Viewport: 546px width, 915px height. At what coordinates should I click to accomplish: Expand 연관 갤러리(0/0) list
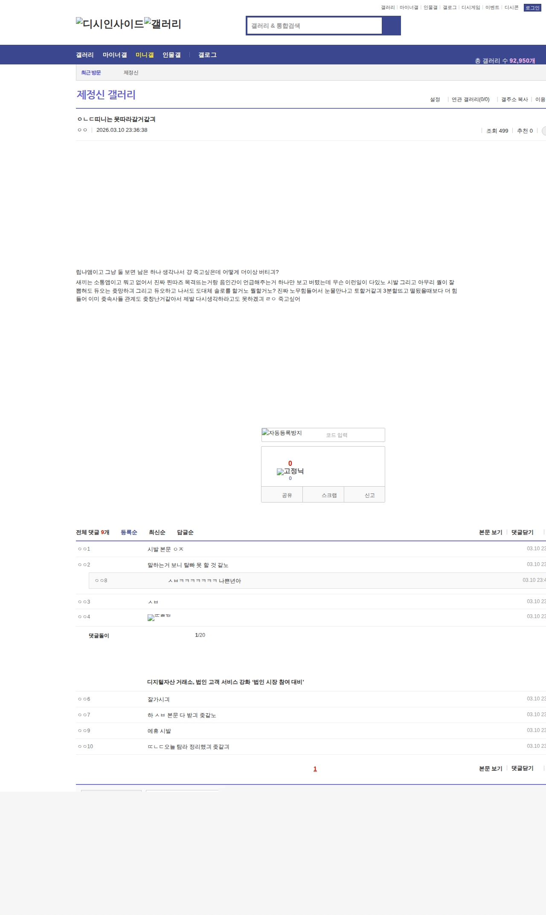click(470, 99)
